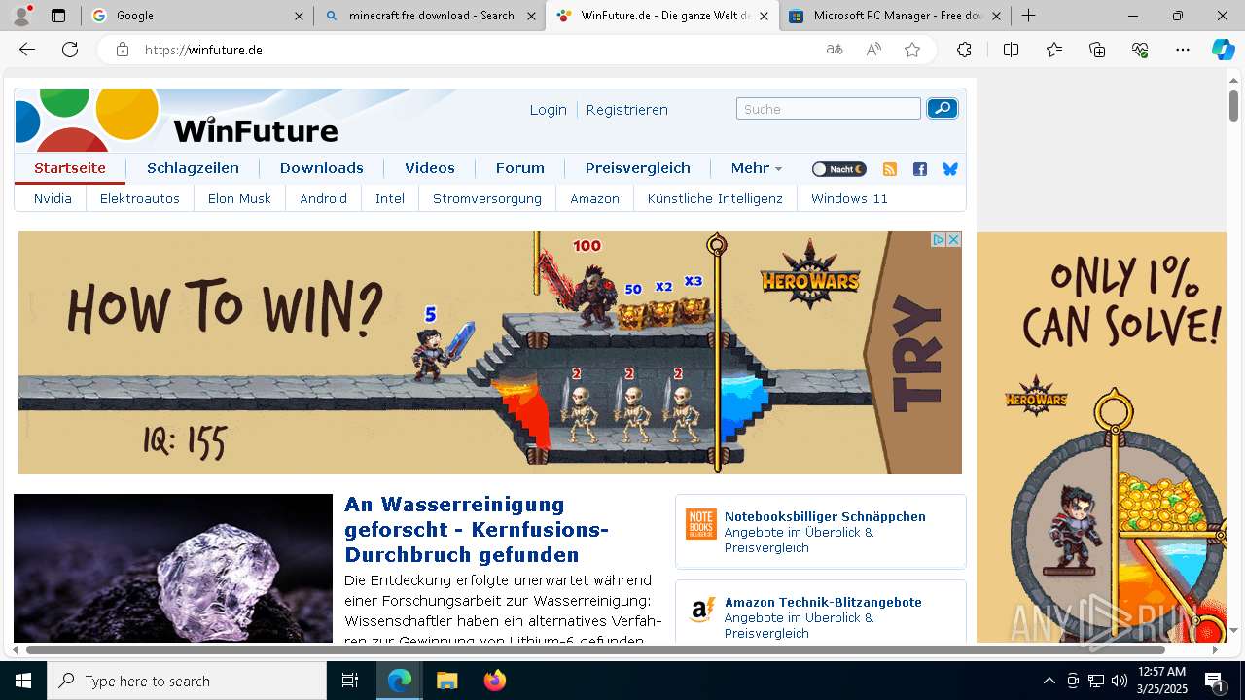Open the volume speaker tray icon

tap(1119, 681)
